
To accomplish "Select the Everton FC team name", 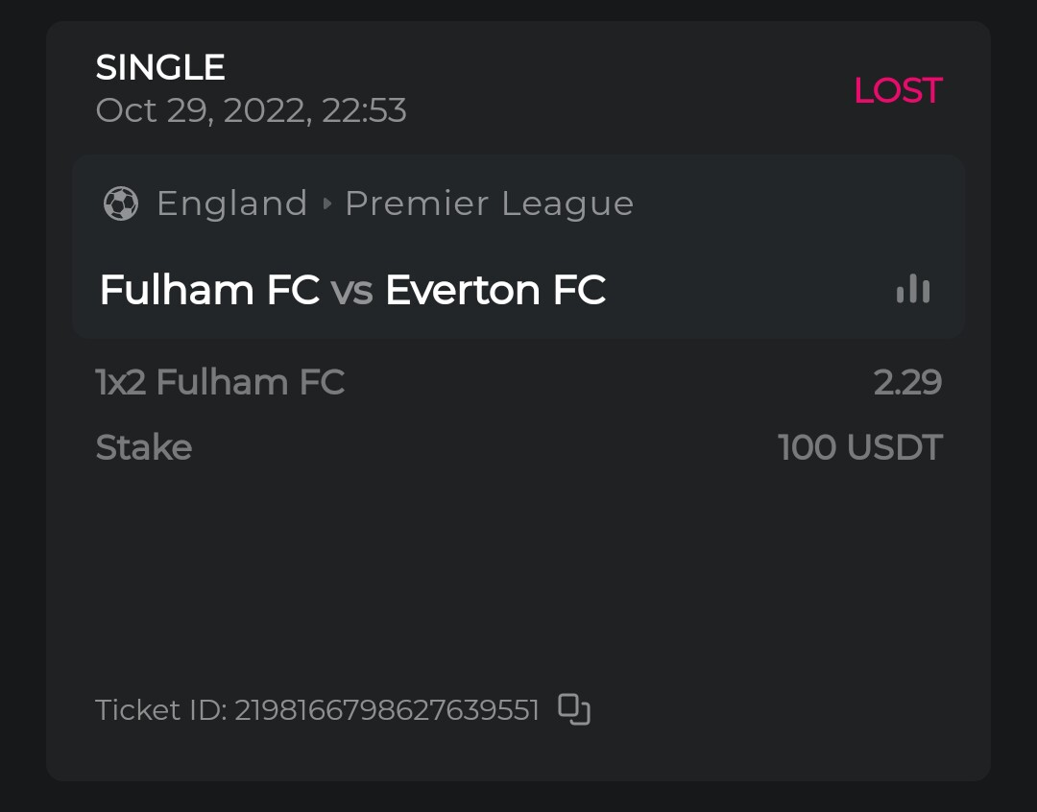I will (495, 290).
